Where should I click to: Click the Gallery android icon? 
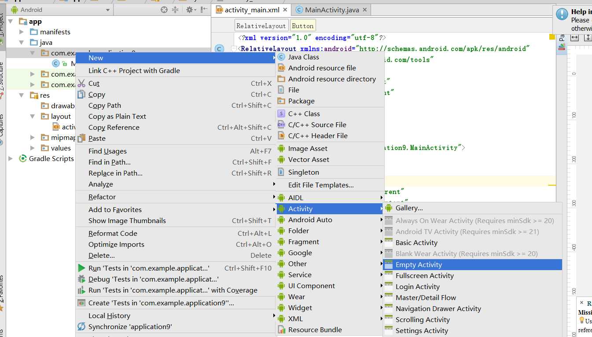389,208
